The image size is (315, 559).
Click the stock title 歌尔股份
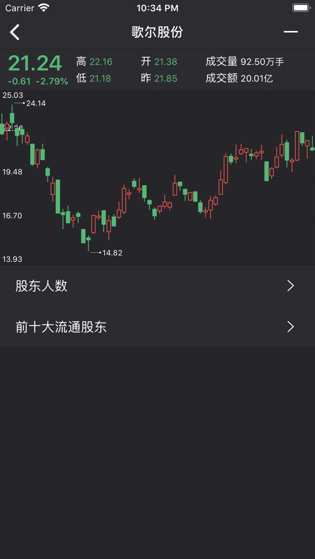157,32
